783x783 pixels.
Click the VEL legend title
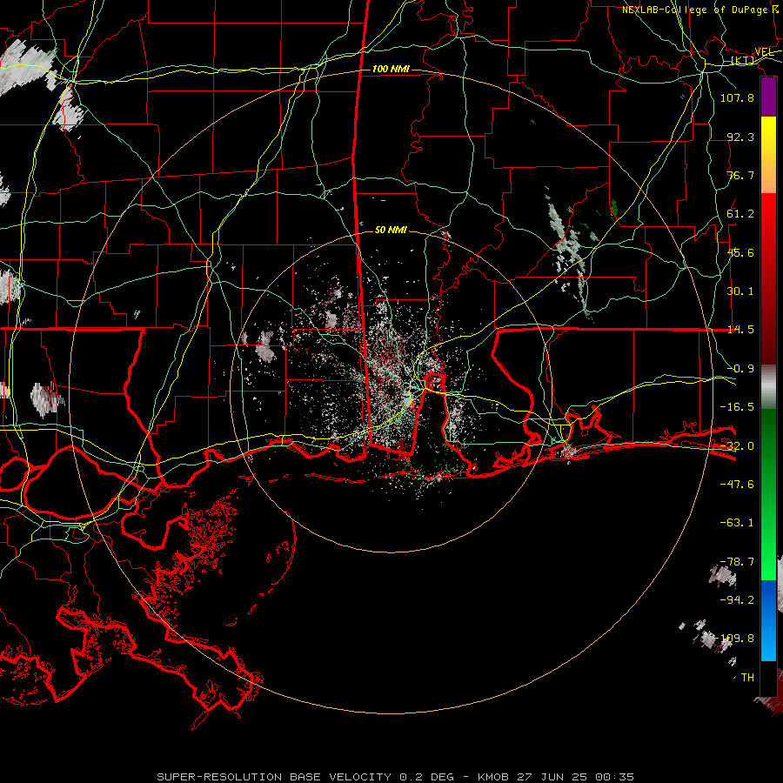[x=765, y=51]
